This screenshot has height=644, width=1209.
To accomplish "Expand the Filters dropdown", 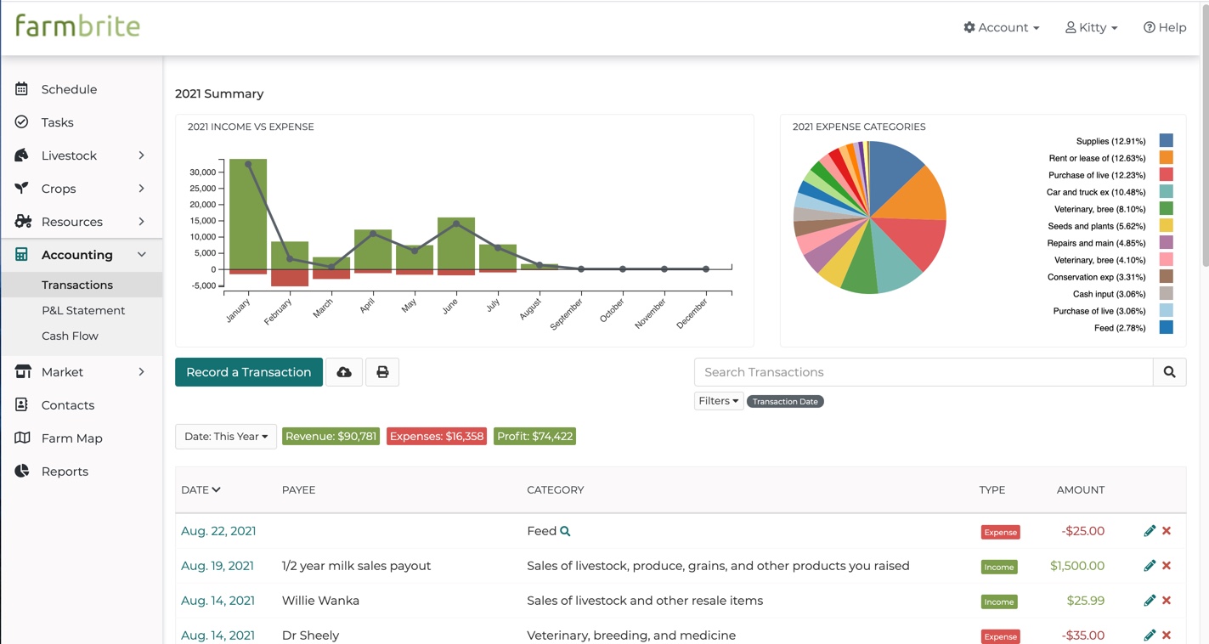I will (719, 401).
